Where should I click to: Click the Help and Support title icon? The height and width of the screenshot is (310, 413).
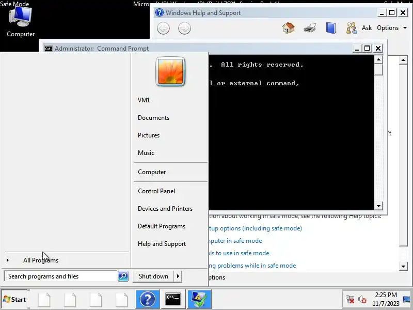pos(159,12)
